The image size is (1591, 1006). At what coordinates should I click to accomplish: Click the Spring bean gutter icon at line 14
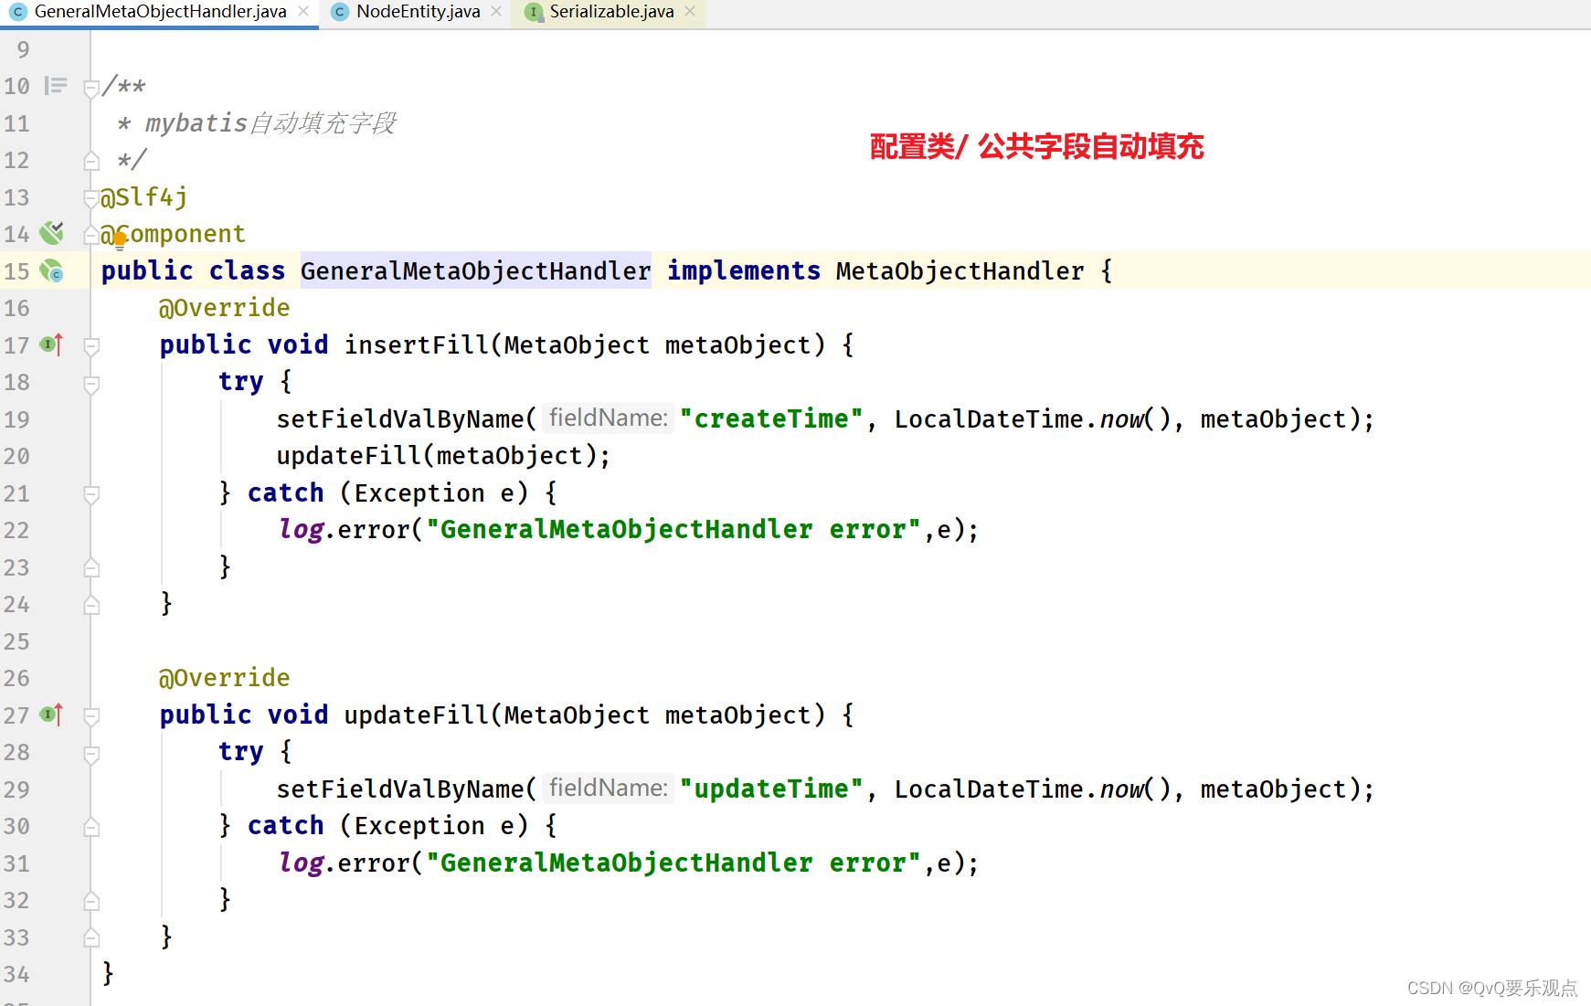click(52, 233)
